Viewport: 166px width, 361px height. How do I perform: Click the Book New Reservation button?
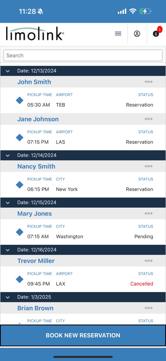click(x=83, y=335)
